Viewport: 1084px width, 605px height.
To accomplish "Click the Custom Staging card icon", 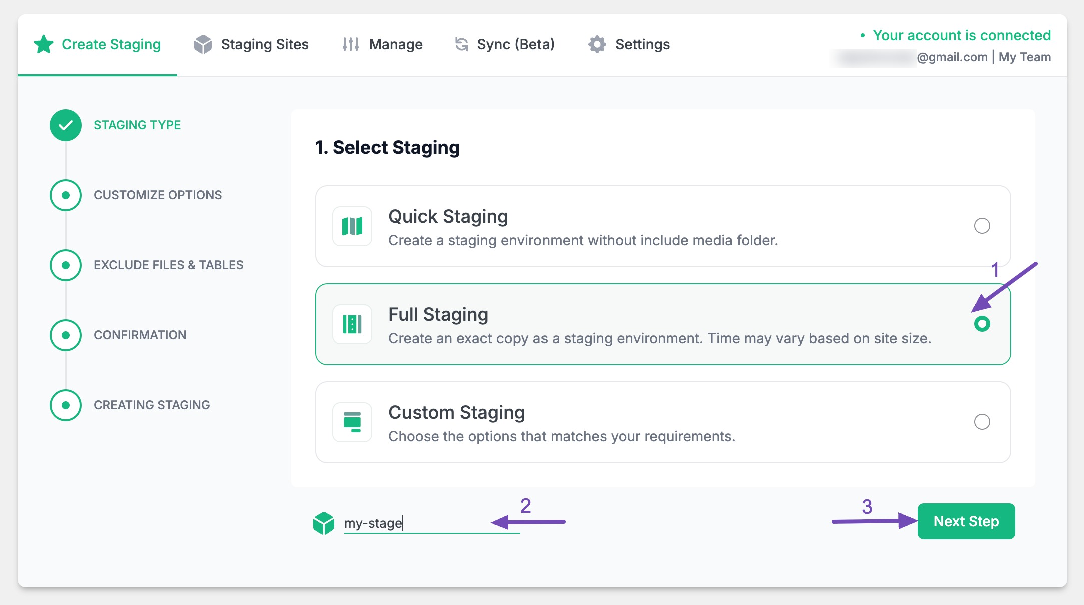I will 352,422.
